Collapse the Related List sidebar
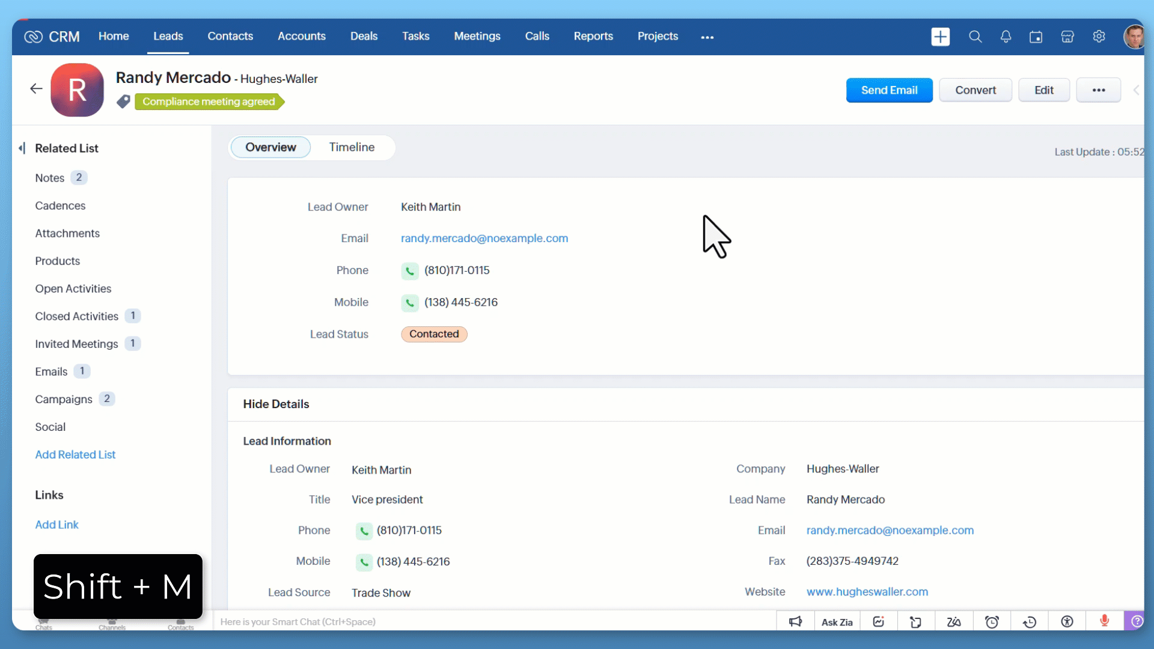Viewport: 1154px width, 649px height. 22,148
